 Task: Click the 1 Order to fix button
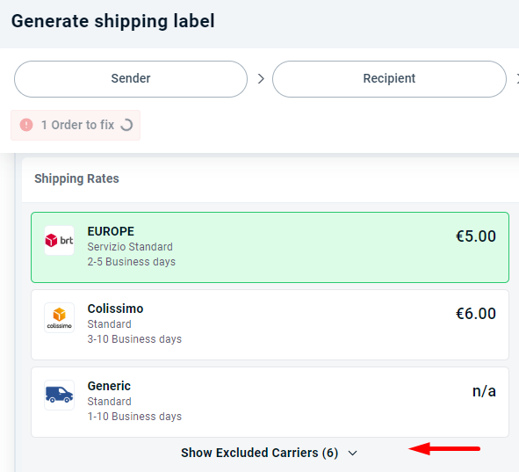point(76,125)
